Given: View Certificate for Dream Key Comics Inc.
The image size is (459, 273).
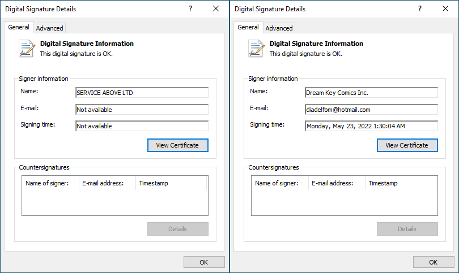Looking at the screenshot, I should 407,145.
